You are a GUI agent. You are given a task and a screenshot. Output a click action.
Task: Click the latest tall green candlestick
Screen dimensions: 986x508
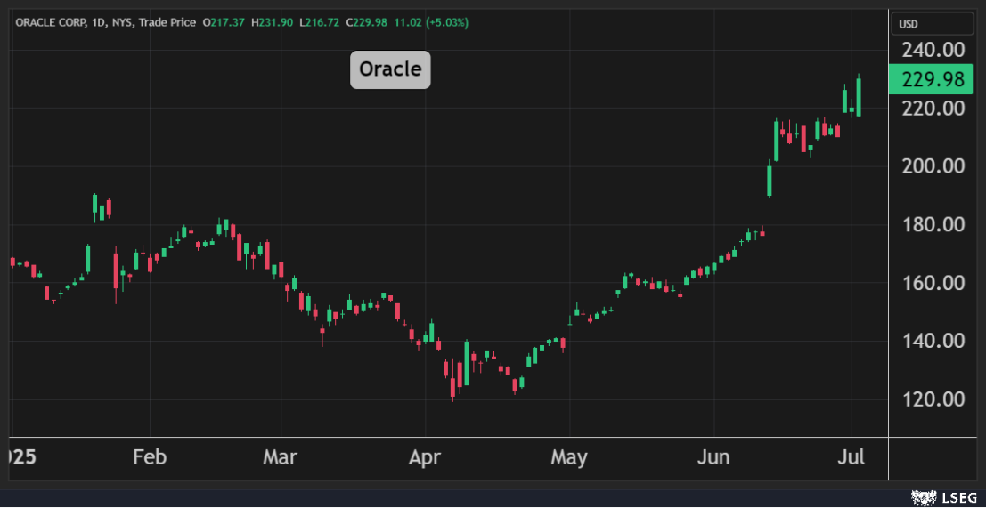(x=859, y=96)
